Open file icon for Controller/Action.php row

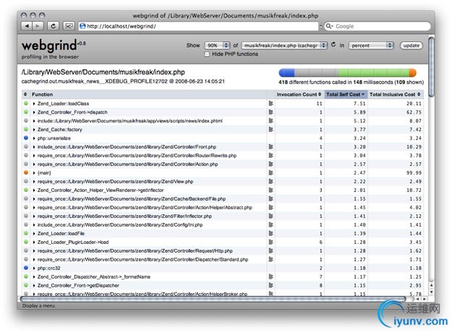point(270,164)
